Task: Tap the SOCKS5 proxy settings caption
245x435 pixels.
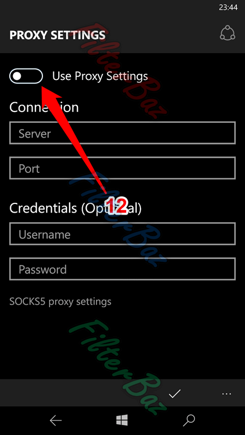Action: (60, 301)
